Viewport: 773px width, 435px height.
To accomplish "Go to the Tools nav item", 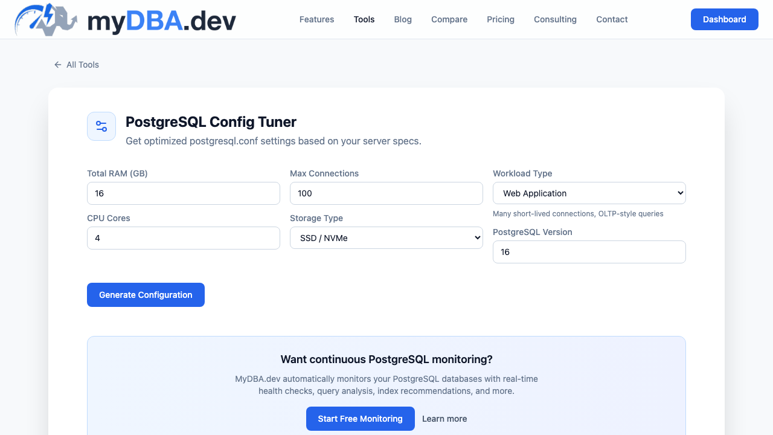I will point(364,19).
